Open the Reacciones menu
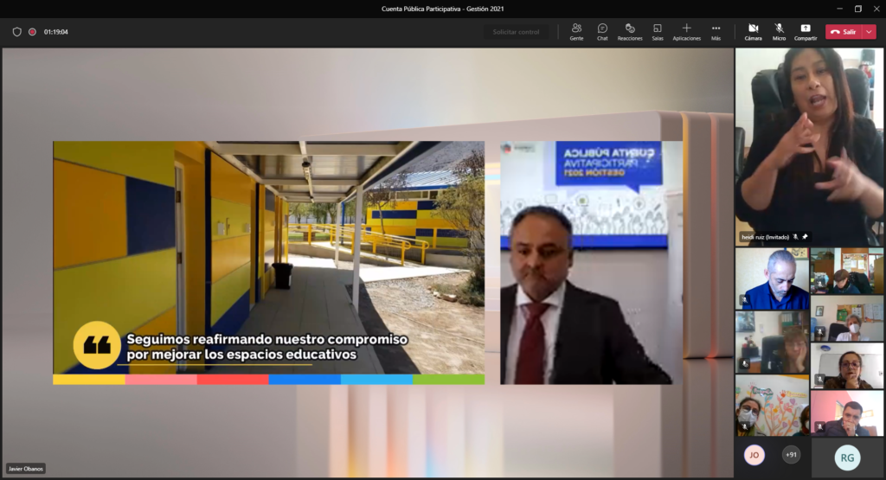886x480 pixels. click(x=630, y=30)
